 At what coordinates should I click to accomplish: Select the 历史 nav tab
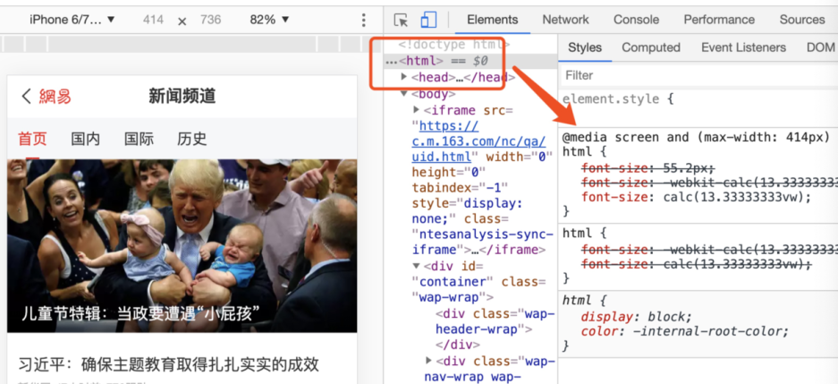pos(192,139)
